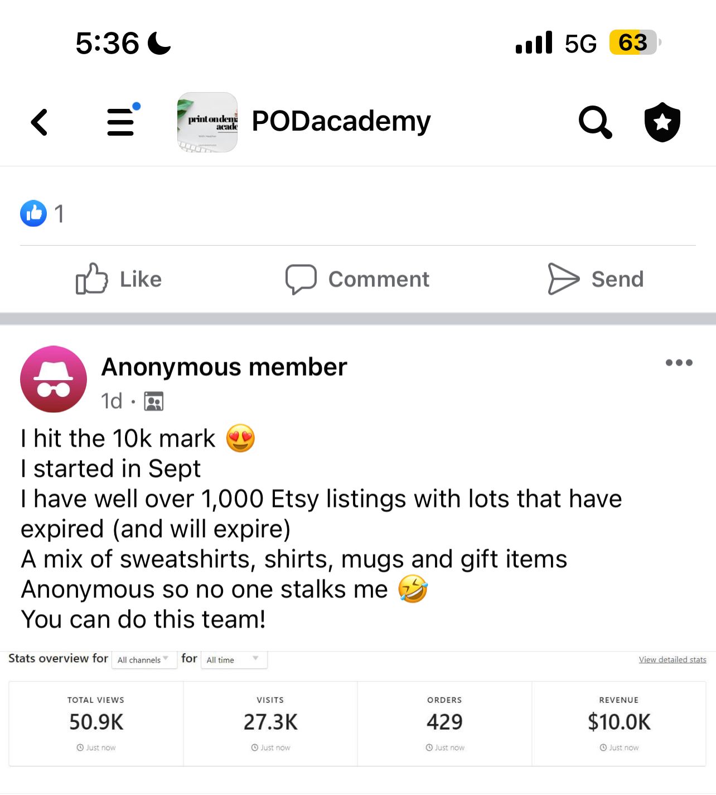This screenshot has height=795, width=716.
Task: Tap the blue thumbs-up reaction icon
Action: [x=33, y=213]
